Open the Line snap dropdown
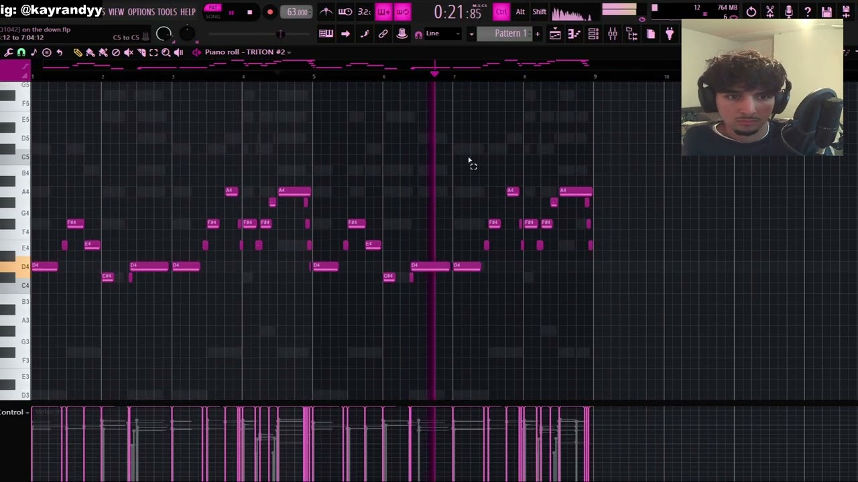858x482 pixels. click(x=443, y=33)
